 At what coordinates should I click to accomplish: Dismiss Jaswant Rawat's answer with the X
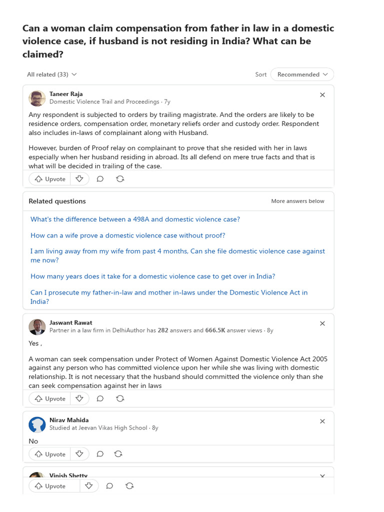(x=322, y=323)
